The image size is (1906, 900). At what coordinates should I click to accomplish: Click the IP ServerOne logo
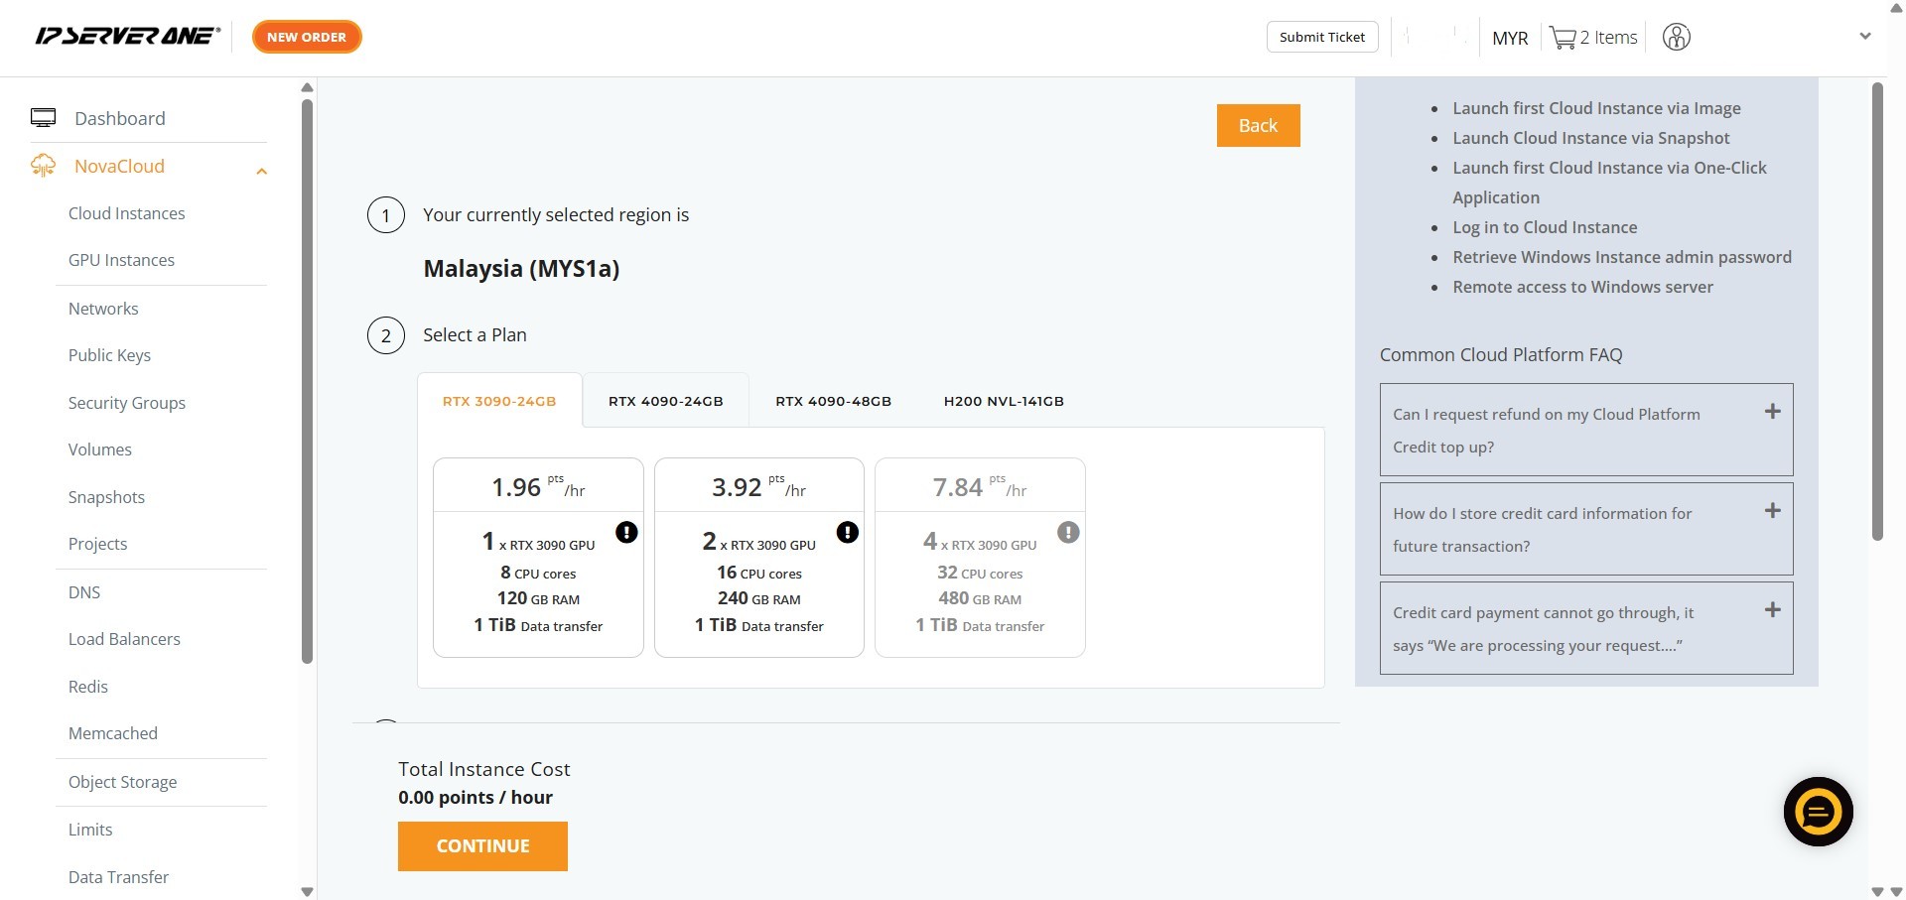click(127, 37)
